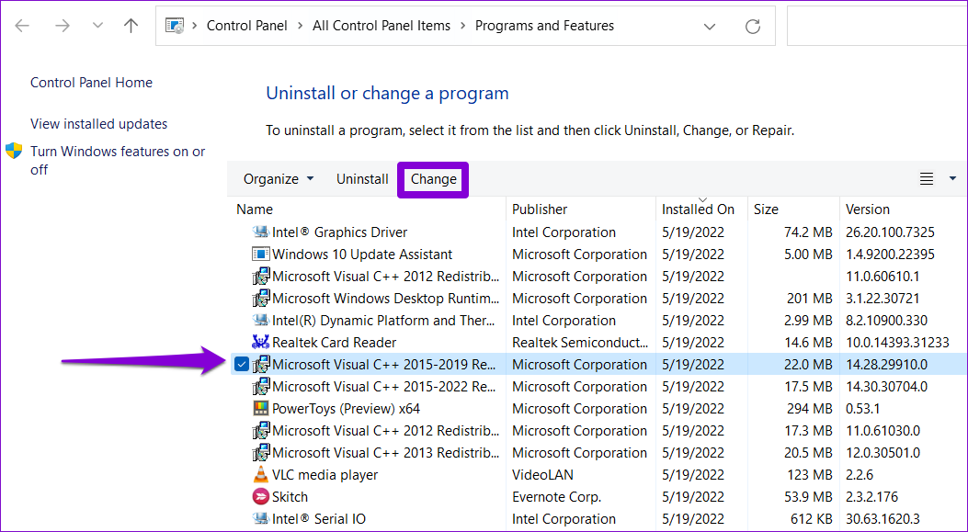Screen dimensions: 968x532
Task: Click the forward navigation arrow
Action: [x=62, y=26]
